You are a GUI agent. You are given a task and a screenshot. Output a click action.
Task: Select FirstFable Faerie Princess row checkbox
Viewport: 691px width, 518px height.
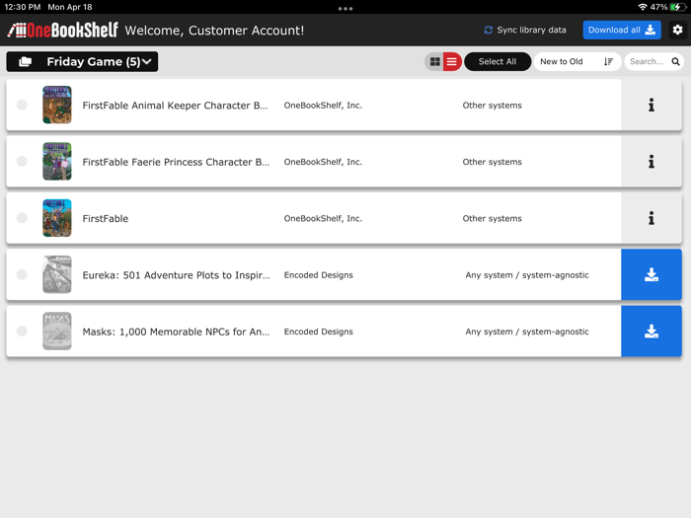pyautogui.click(x=22, y=161)
